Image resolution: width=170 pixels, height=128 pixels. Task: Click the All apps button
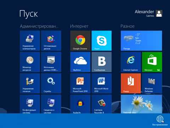point(160,121)
